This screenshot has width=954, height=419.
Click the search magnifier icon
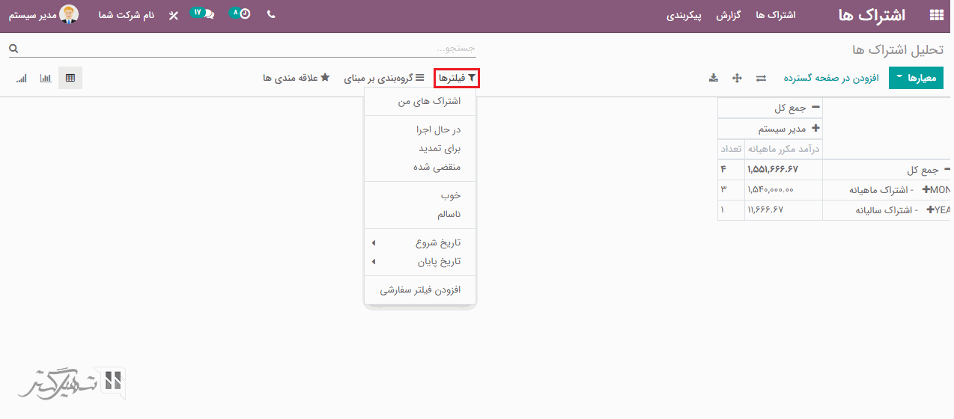pyautogui.click(x=13, y=49)
